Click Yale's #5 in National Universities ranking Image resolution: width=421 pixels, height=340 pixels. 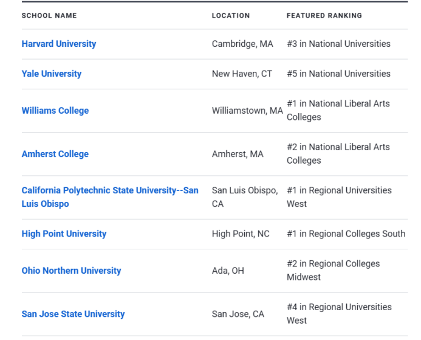click(x=338, y=74)
